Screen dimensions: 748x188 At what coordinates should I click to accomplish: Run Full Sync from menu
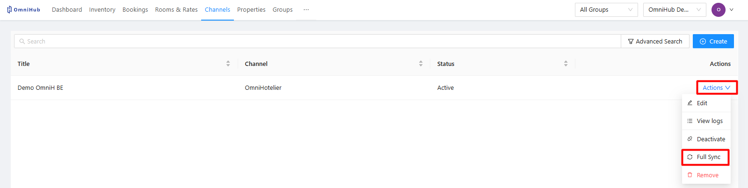705,157
